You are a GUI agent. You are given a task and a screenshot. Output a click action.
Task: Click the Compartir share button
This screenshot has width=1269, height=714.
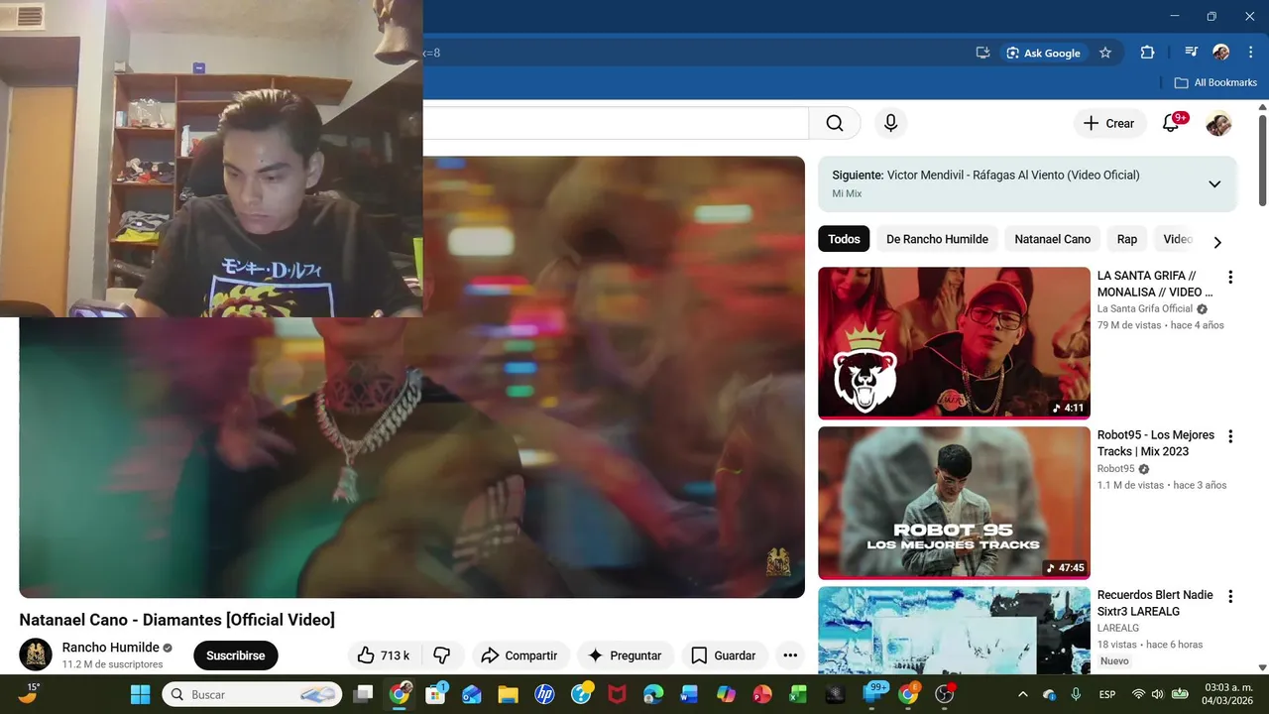pyautogui.click(x=519, y=655)
